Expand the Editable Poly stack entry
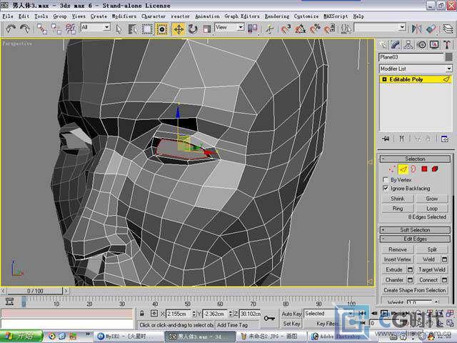Screen dimensions: 457x343 point(384,79)
